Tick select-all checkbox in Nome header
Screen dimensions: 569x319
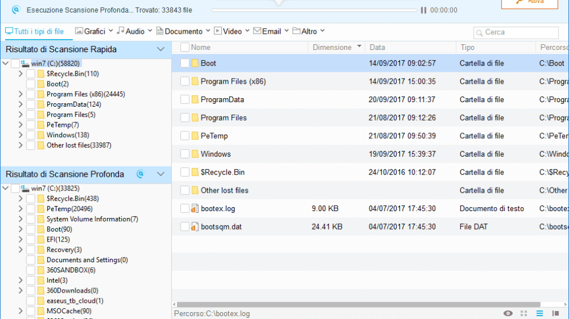(x=184, y=47)
